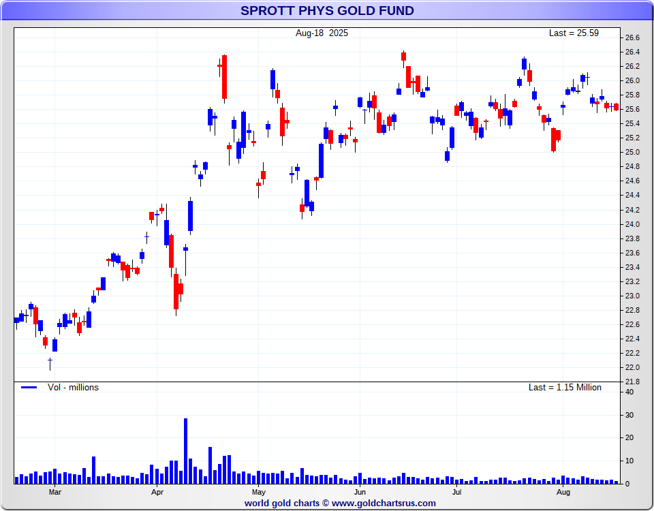Viewport: 654px width, 511px height.
Task: Click the Apr month axis label
Action: coord(157,492)
